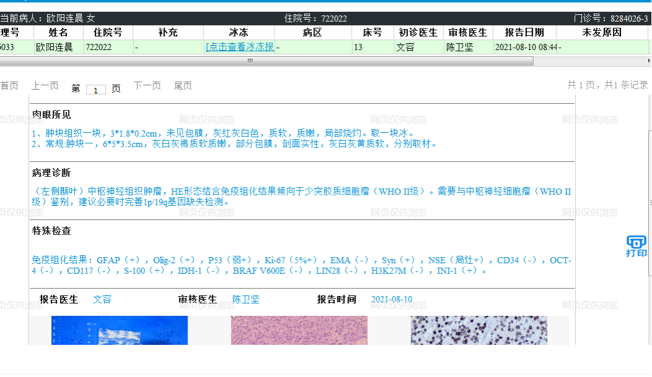Screen dimensions: 652x377
Task: Sort by the 姓名 column header
Action: tap(58, 32)
